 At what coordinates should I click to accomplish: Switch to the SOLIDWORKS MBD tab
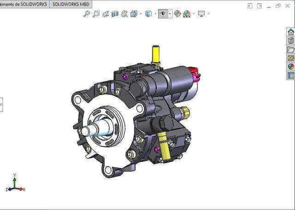[x=71, y=4]
